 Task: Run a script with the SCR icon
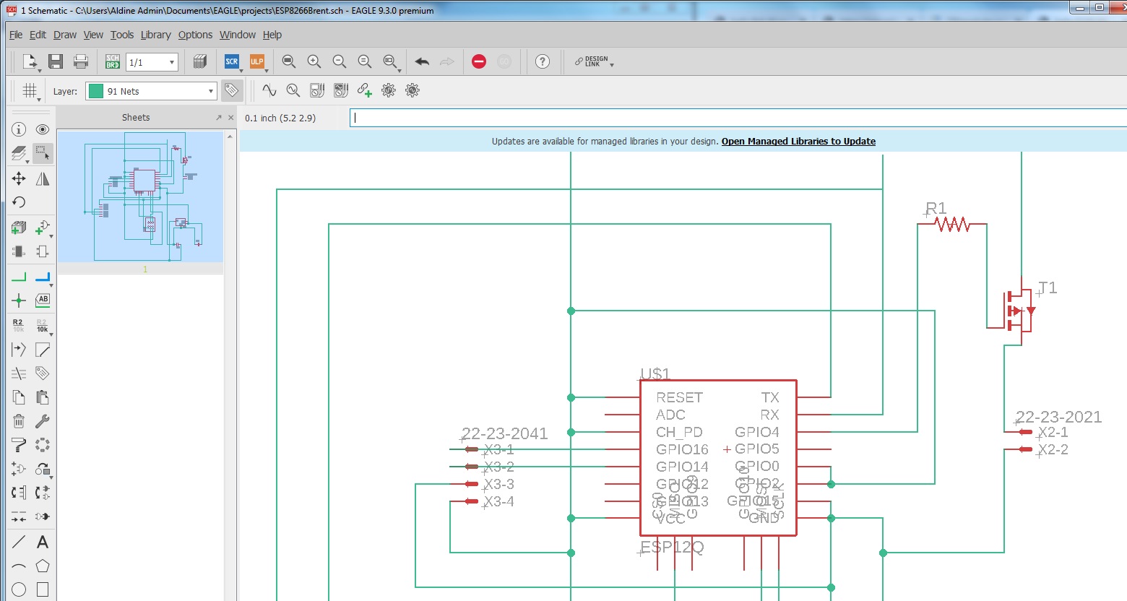(231, 62)
